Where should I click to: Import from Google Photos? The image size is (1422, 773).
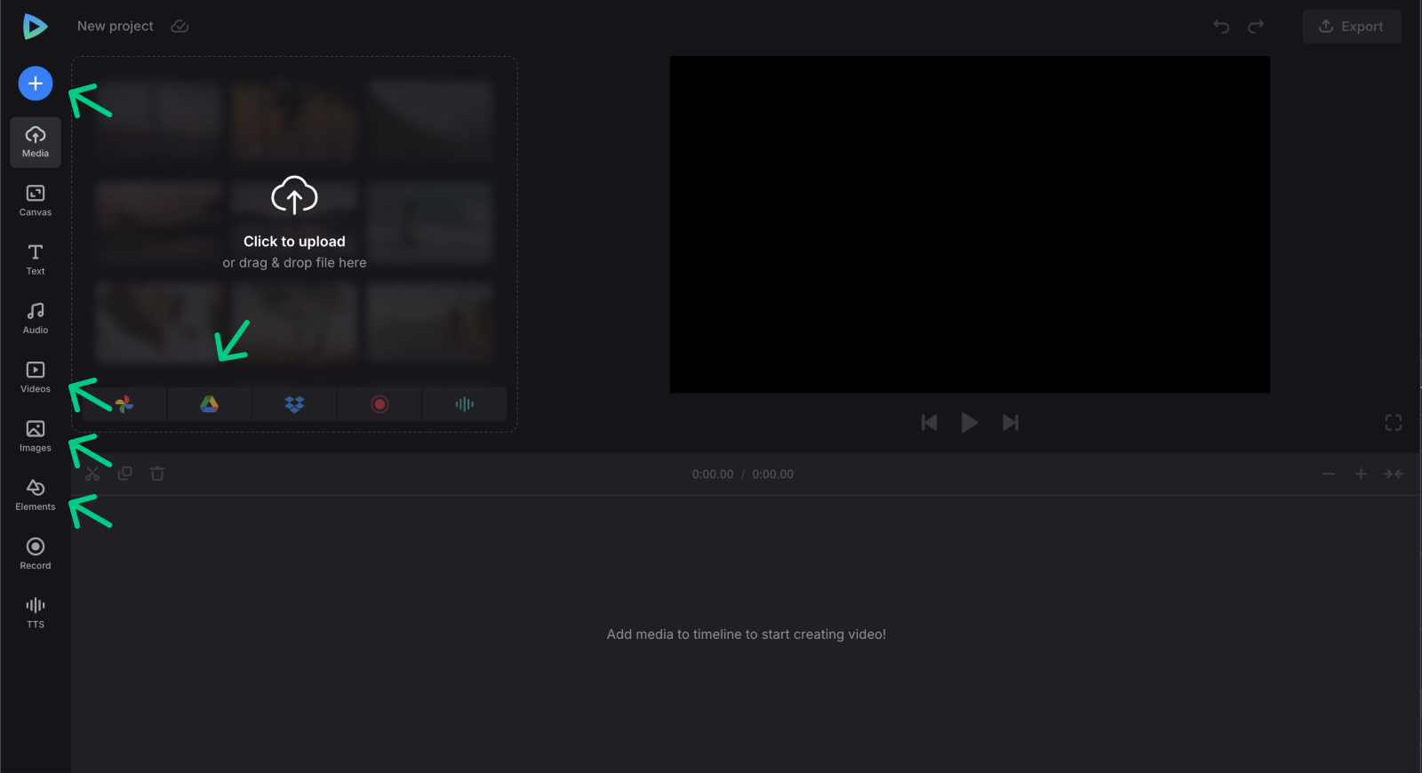tap(124, 404)
